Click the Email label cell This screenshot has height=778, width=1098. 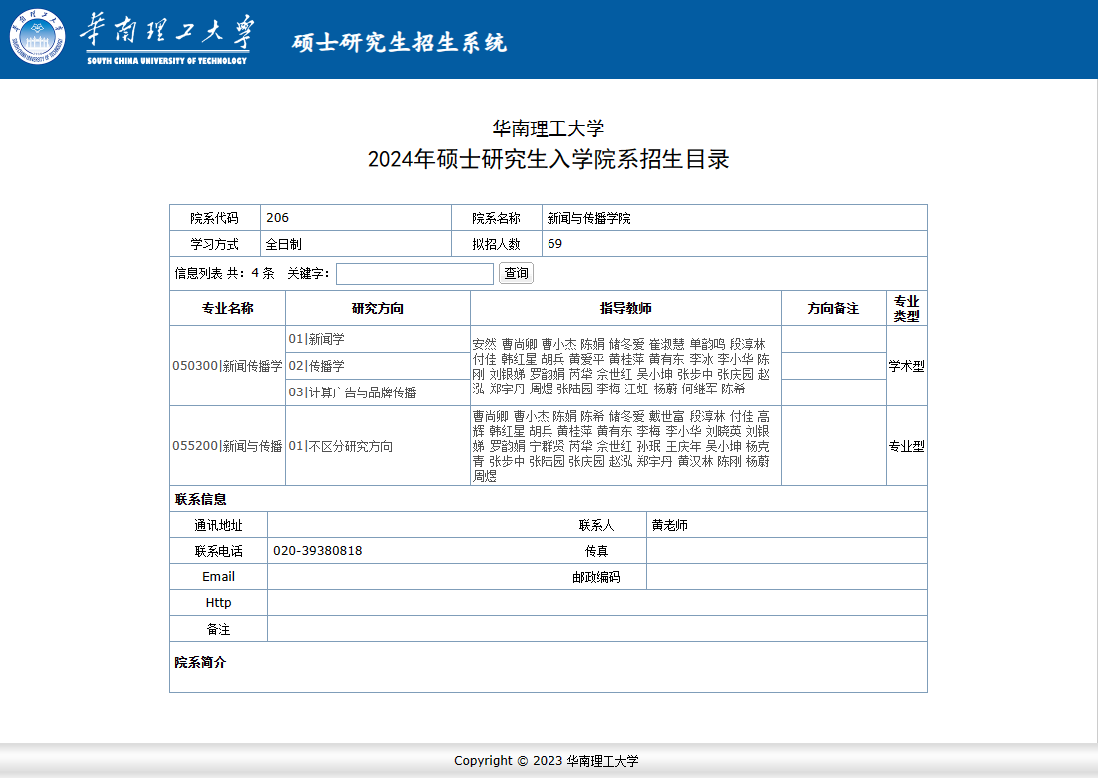click(218, 577)
